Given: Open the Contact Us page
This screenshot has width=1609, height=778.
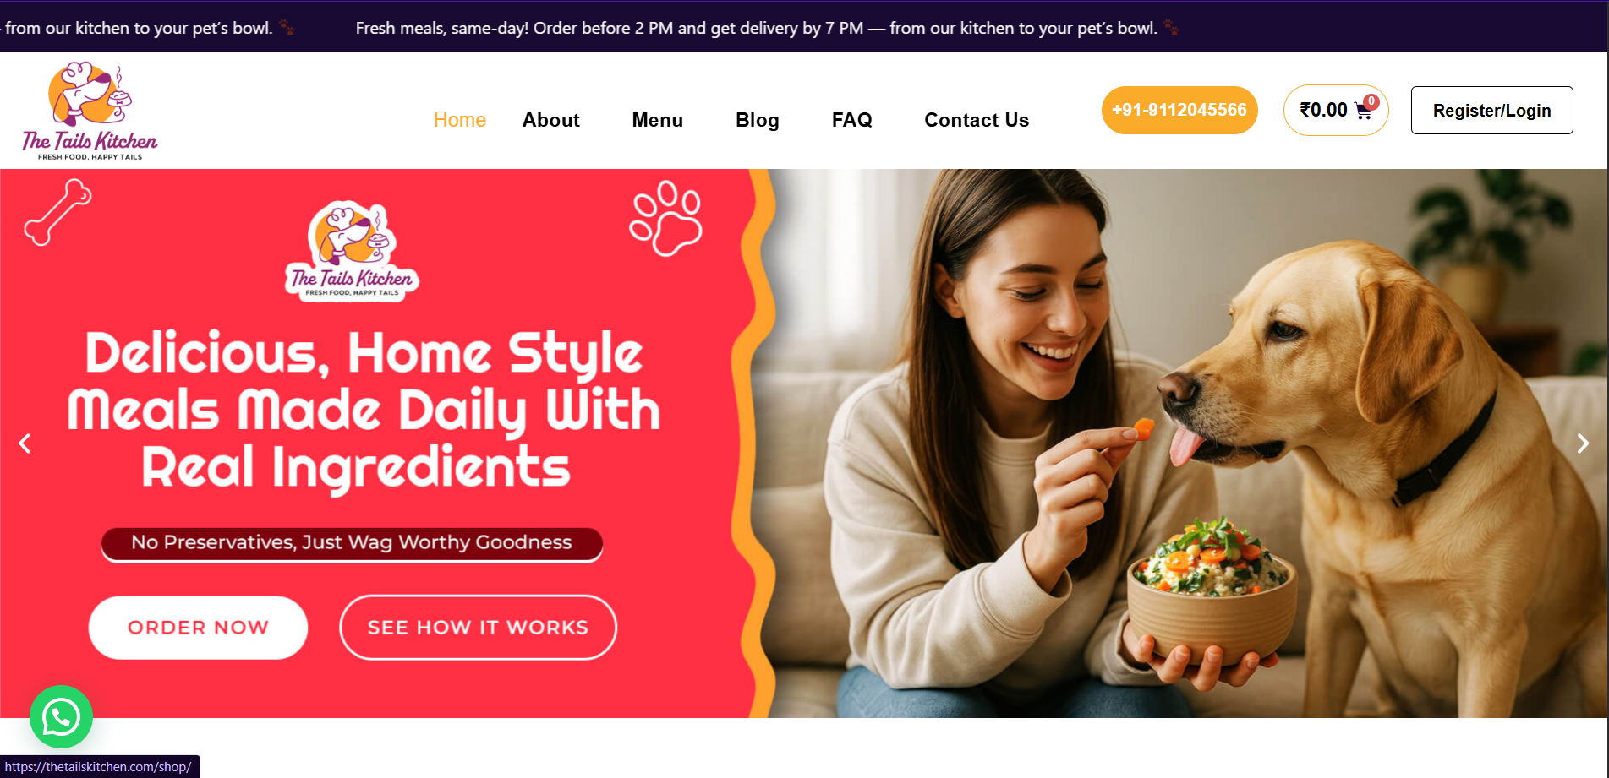Looking at the screenshot, I should pos(977,120).
